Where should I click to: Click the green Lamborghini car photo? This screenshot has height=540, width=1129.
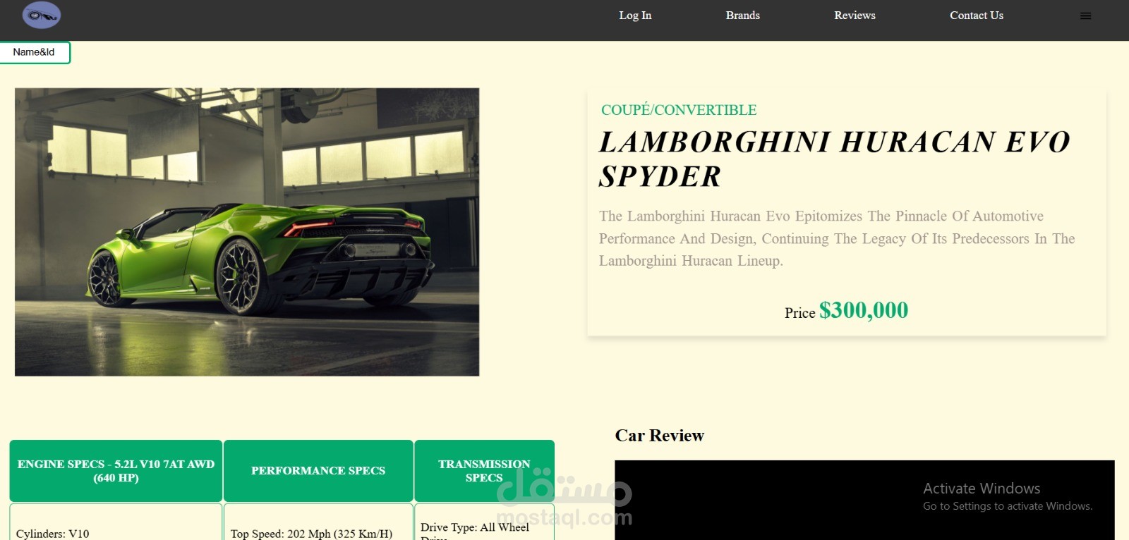pos(247,232)
